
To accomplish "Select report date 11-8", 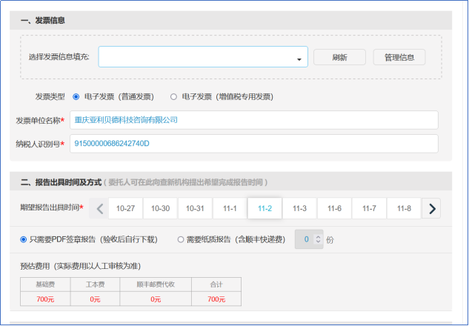I will (x=404, y=208).
